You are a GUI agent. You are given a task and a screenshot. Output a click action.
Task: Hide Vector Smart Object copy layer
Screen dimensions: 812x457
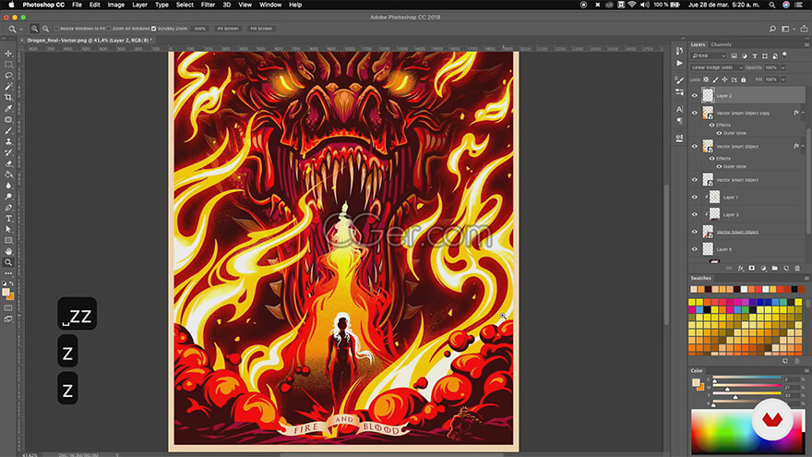[695, 113]
